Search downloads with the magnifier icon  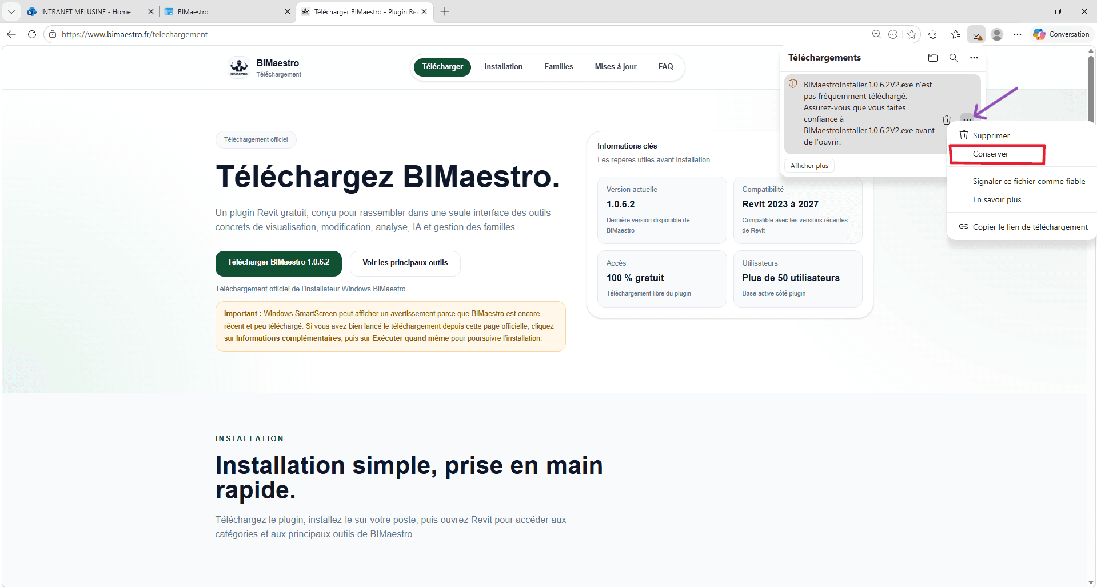(954, 58)
